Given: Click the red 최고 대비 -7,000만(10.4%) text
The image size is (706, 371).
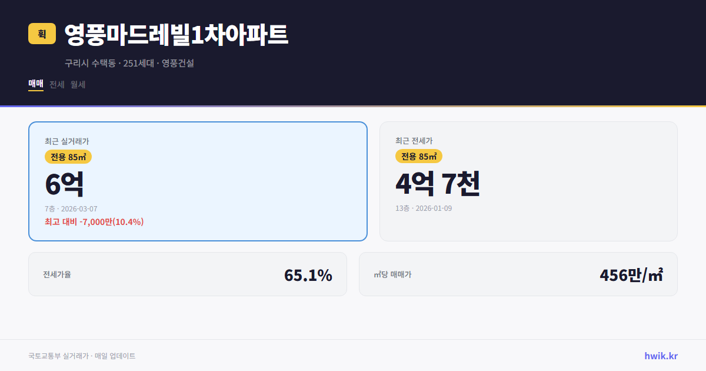Looking at the screenshot, I should [94, 223].
